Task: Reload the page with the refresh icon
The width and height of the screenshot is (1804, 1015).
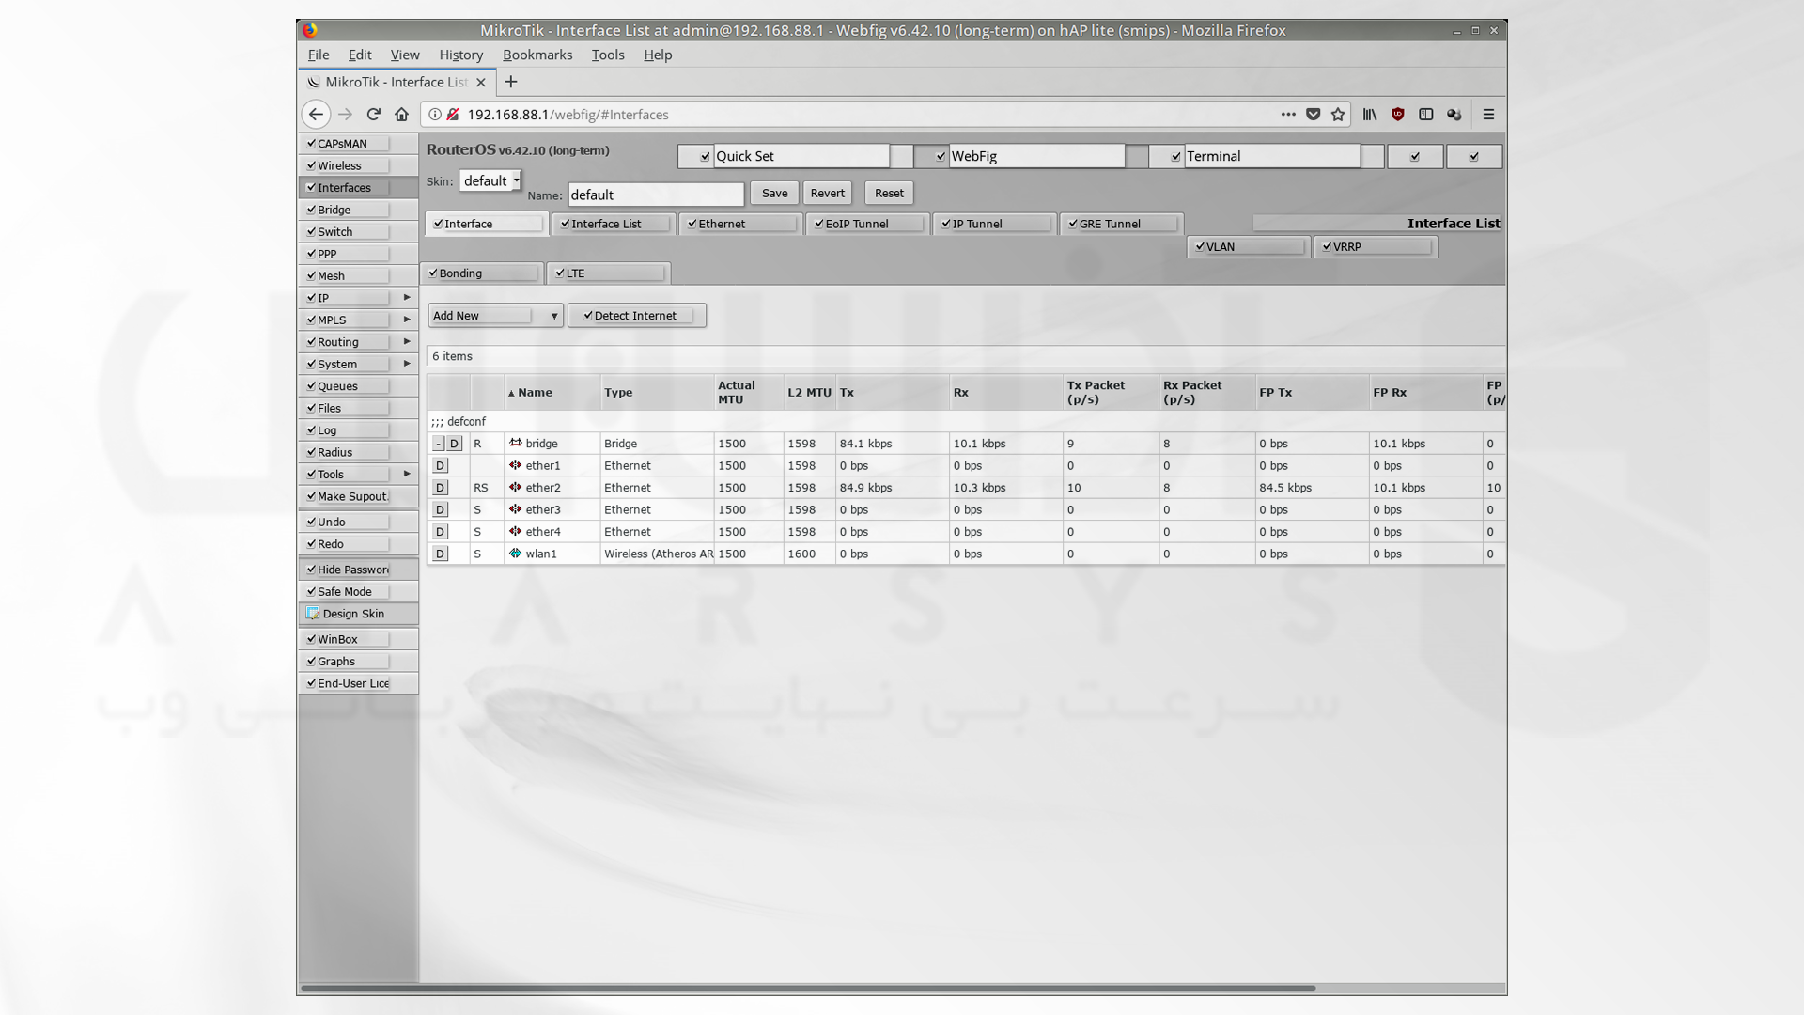Action: [373, 115]
